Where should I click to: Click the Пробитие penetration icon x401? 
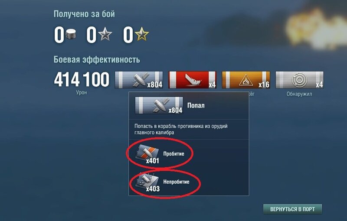(x=147, y=154)
